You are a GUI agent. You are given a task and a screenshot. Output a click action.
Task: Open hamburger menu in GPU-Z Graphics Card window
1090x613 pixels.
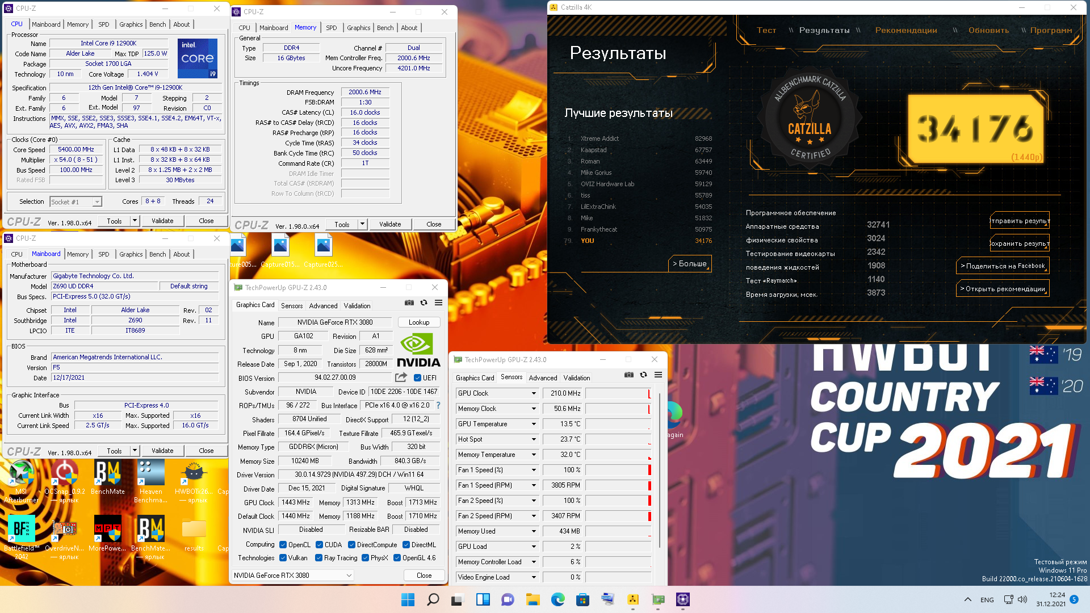438,303
